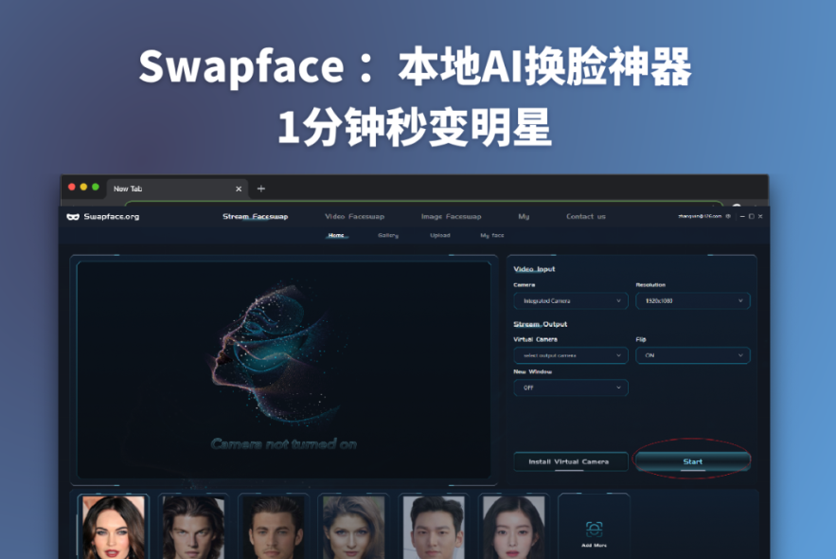Open the My face sub-tab

click(491, 235)
